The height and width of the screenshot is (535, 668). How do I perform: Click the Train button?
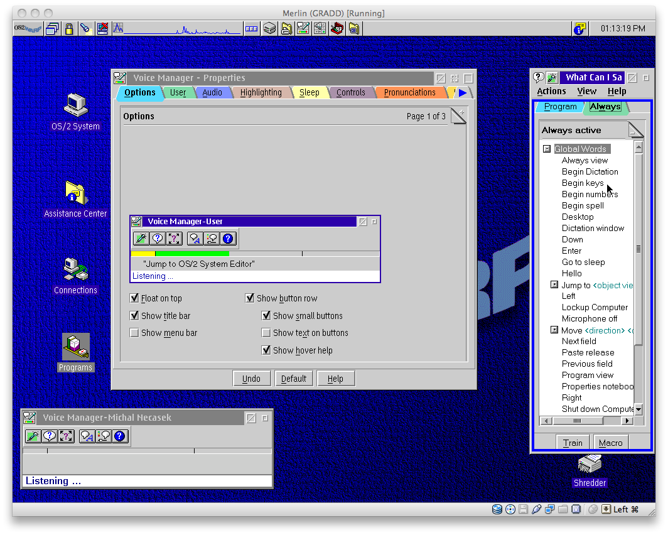tap(573, 443)
